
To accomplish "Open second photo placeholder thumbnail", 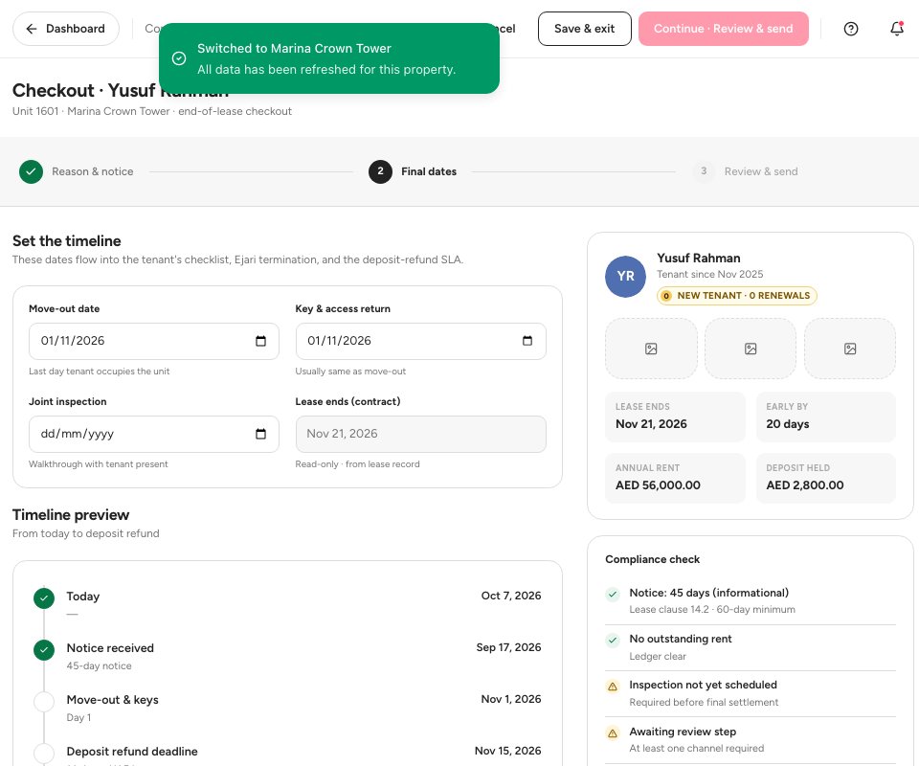I will click(x=751, y=349).
